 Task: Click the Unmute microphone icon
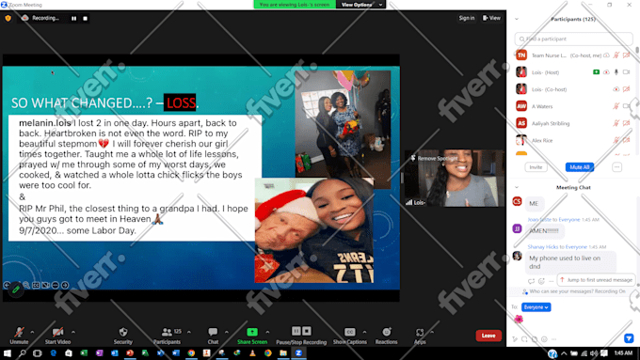click(x=19, y=332)
